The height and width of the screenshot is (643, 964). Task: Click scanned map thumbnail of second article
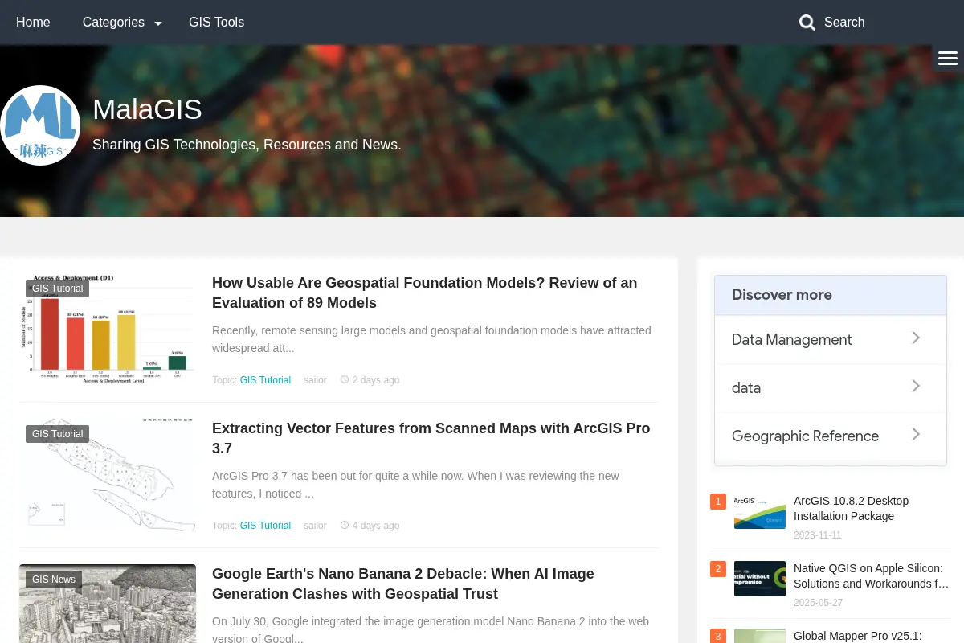pyautogui.click(x=108, y=474)
